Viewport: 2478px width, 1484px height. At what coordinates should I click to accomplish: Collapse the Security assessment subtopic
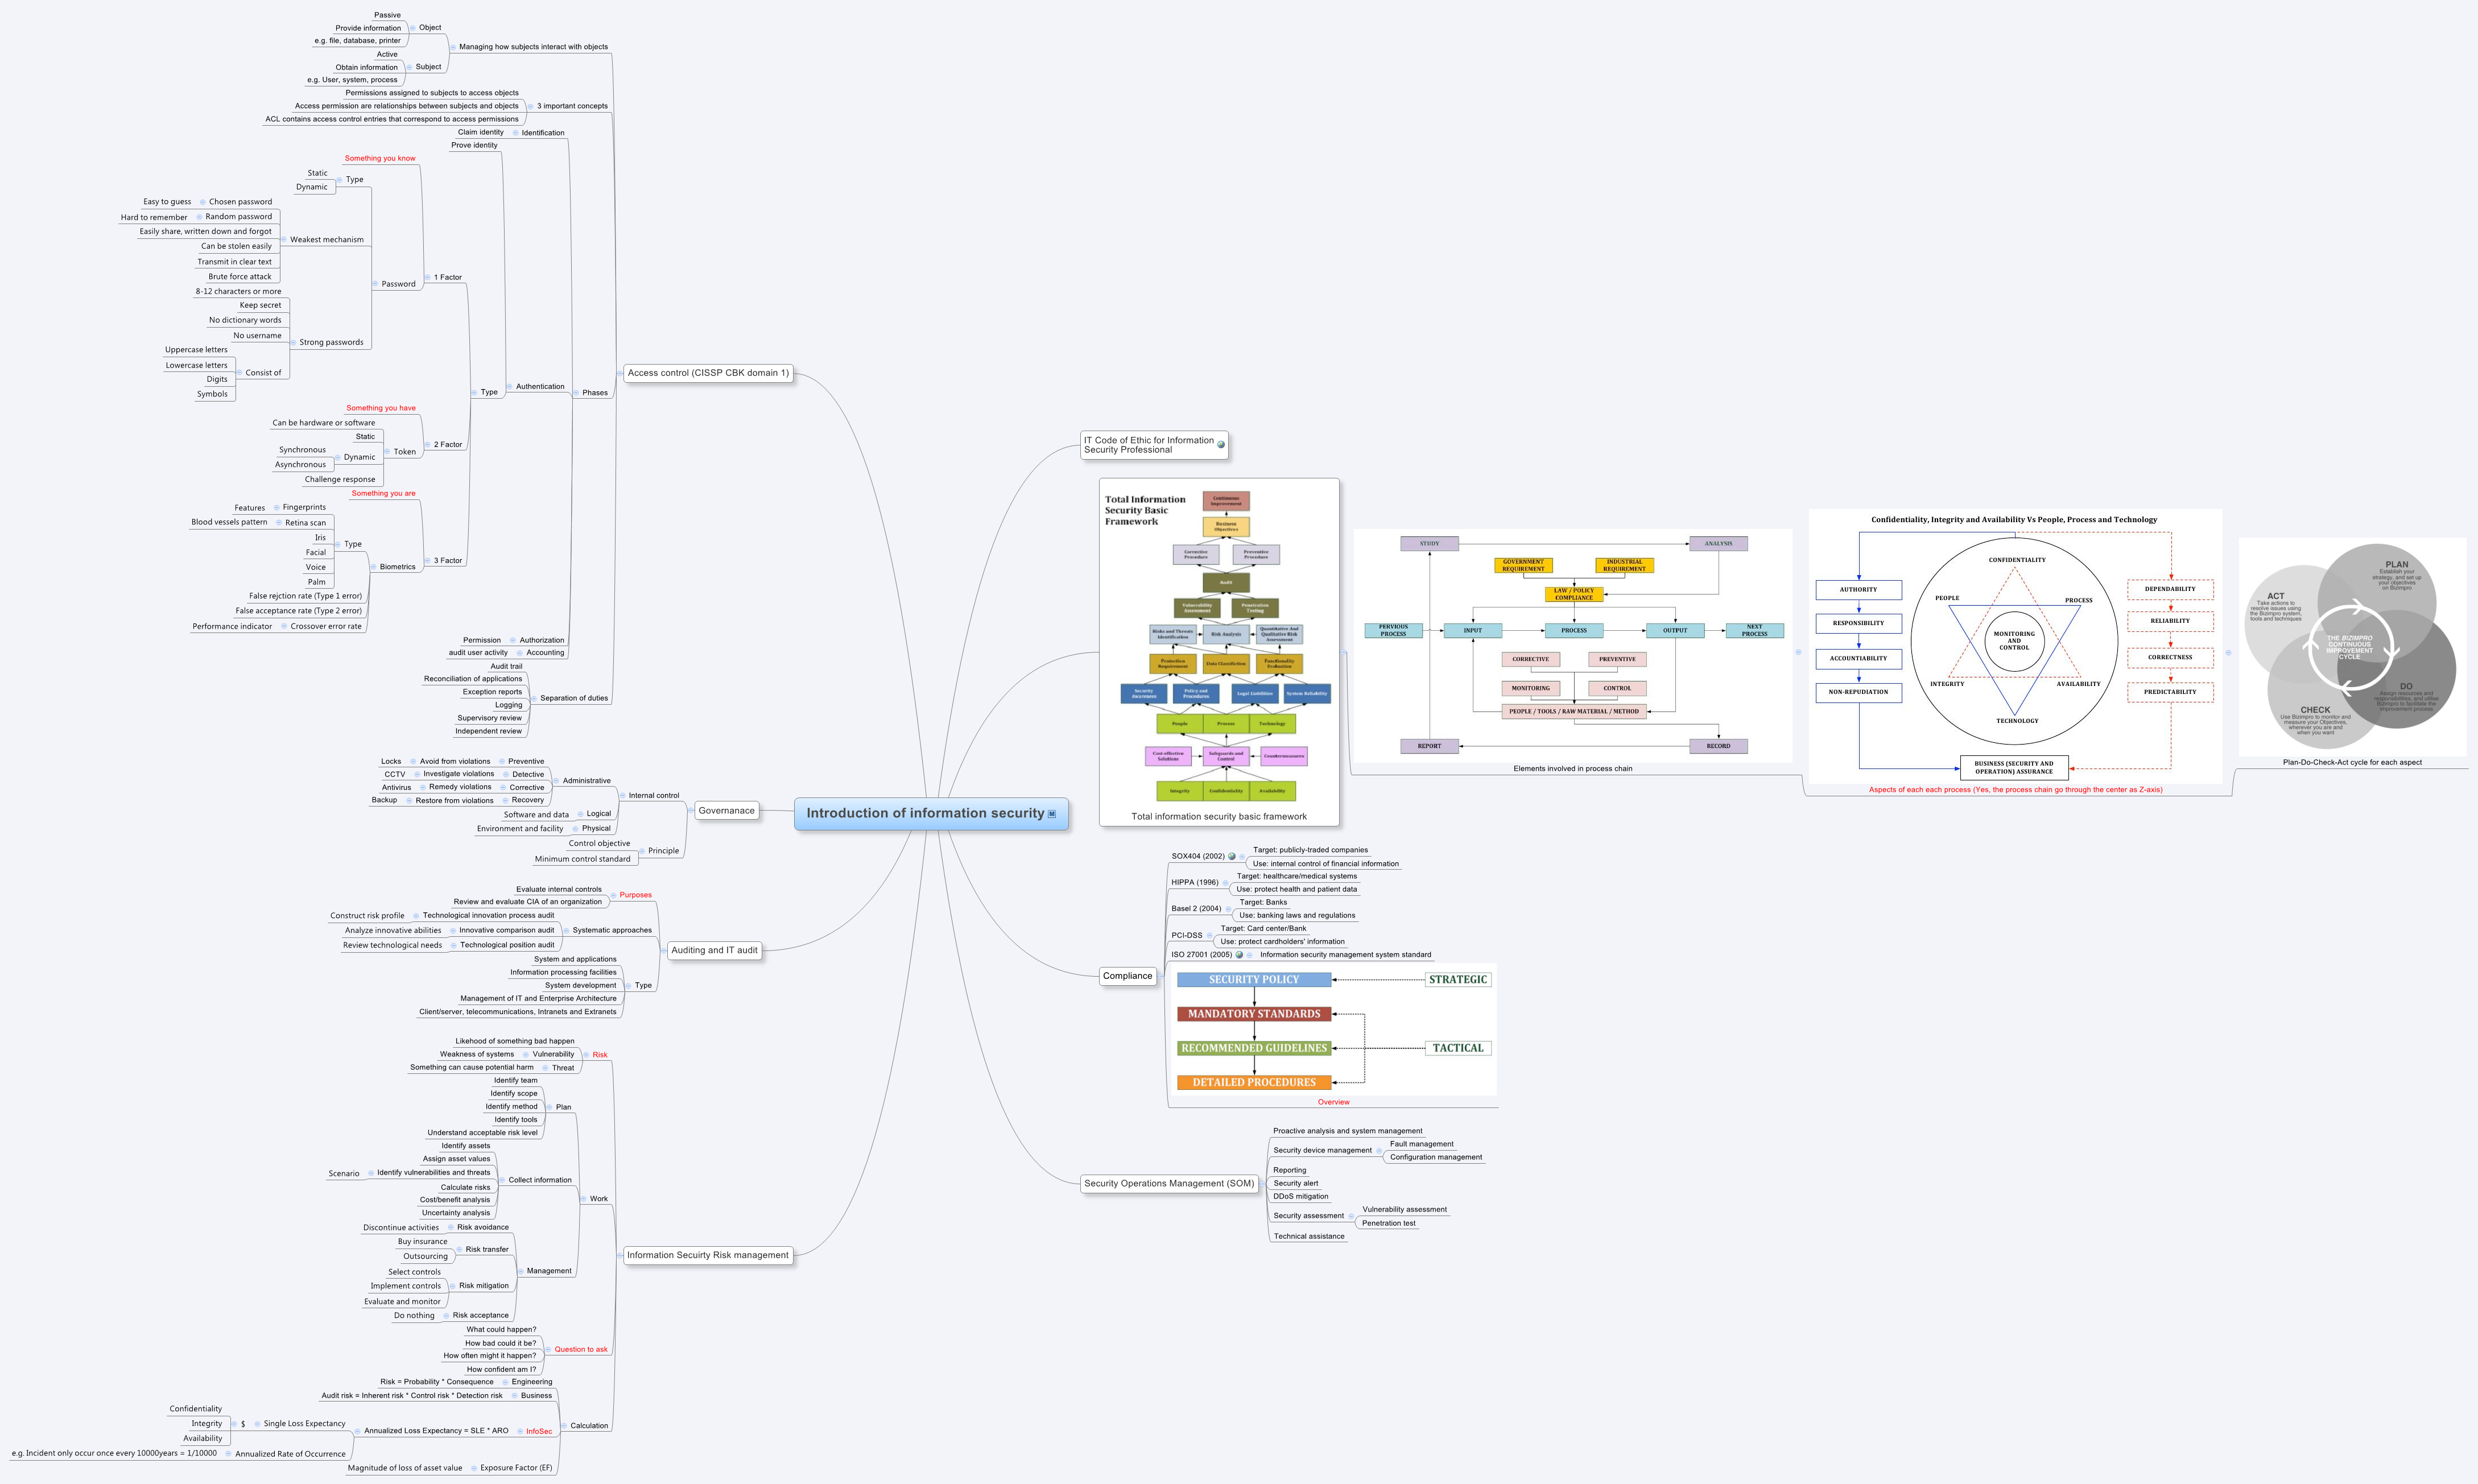(1352, 1217)
